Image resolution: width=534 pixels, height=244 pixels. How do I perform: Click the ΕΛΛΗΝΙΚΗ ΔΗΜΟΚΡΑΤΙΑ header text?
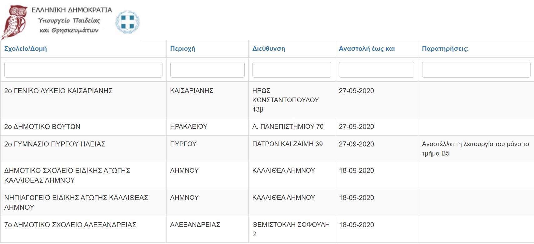72,10
